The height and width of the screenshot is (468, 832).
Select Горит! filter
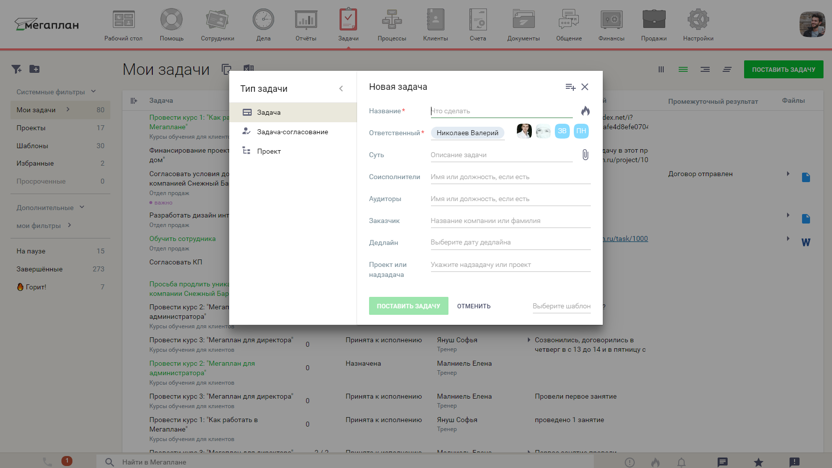tap(60, 287)
